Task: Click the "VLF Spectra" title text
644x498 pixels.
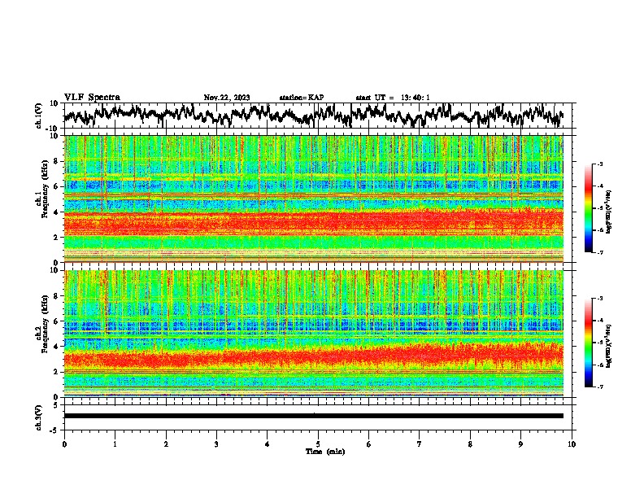Action: coord(92,98)
